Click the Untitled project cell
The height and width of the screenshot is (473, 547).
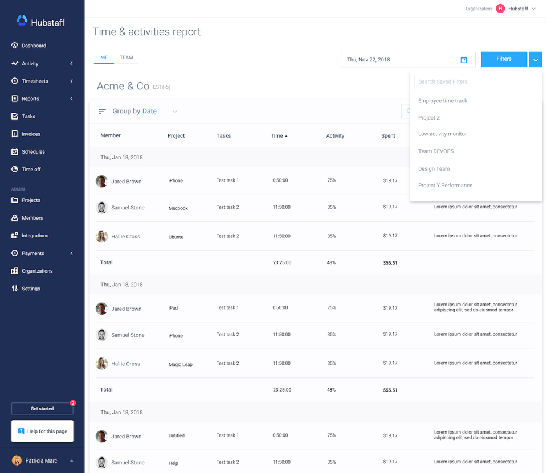pyautogui.click(x=177, y=435)
